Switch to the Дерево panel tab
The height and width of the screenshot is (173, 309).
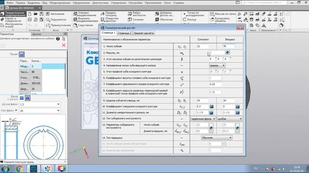tap(37, 34)
